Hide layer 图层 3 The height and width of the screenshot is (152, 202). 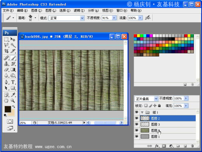pos(137,124)
